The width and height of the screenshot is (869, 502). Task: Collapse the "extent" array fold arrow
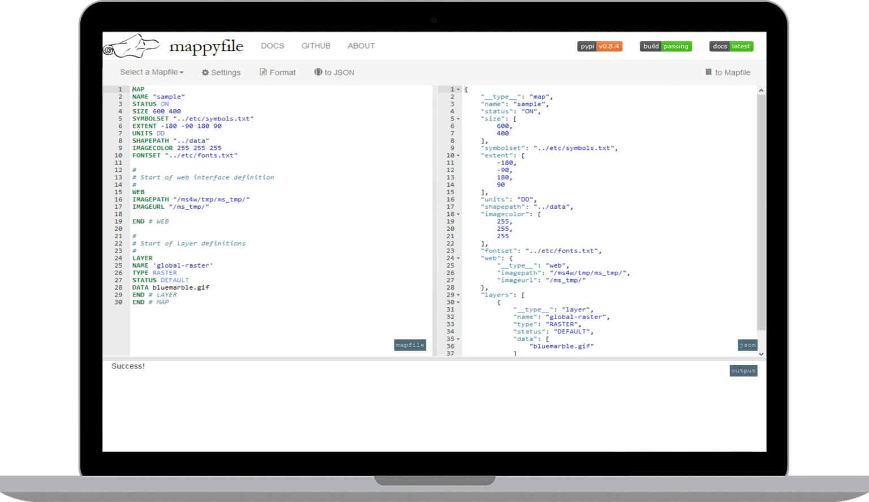tap(458, 156)
